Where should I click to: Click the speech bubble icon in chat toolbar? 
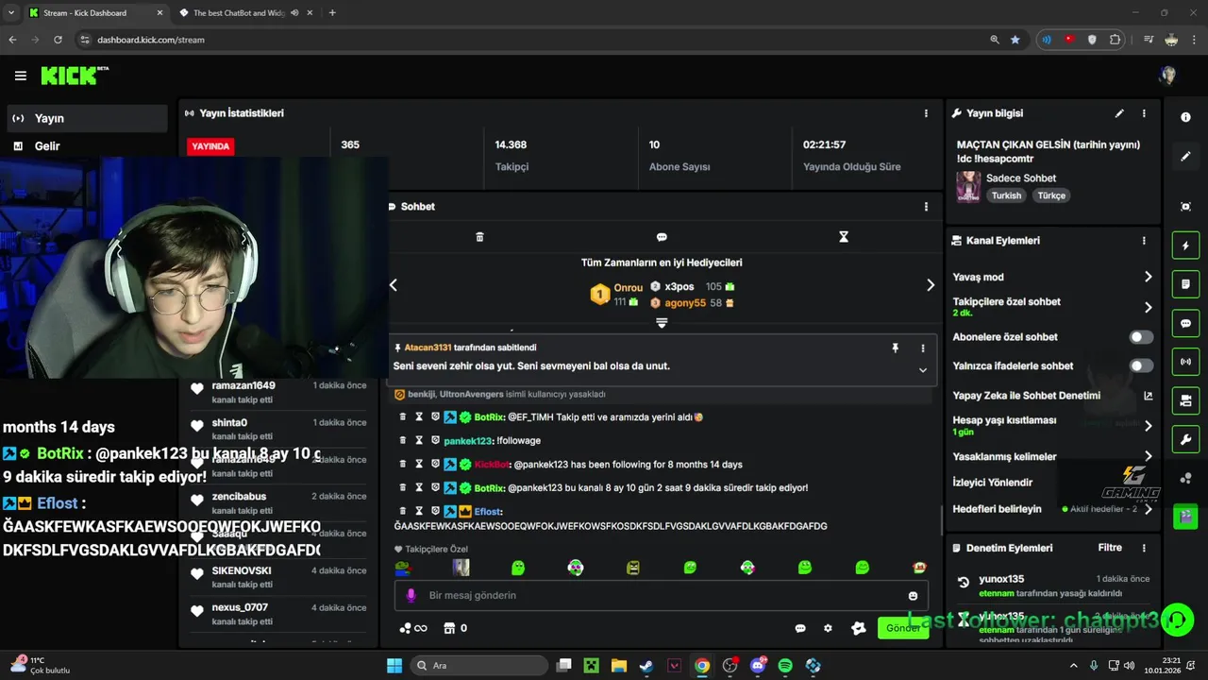coord(662,237)
